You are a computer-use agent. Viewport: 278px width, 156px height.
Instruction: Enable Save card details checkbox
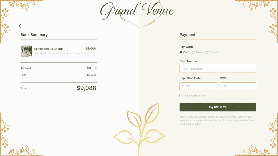[x=181, y=96]
